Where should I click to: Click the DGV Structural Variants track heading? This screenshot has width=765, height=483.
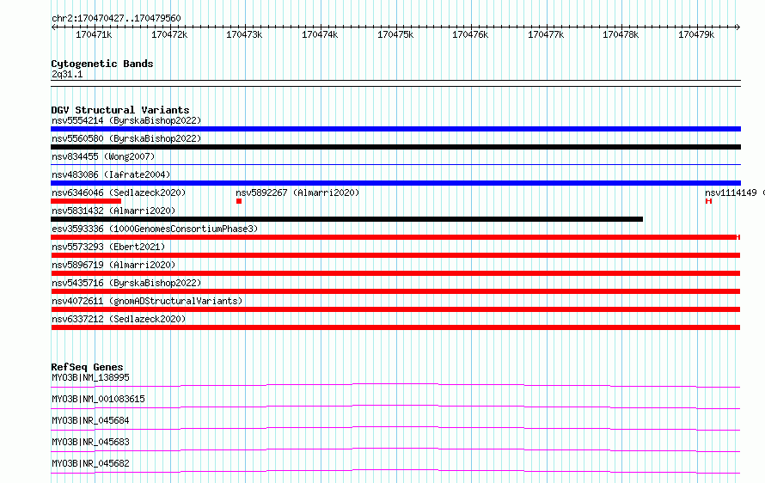point(120,110)
